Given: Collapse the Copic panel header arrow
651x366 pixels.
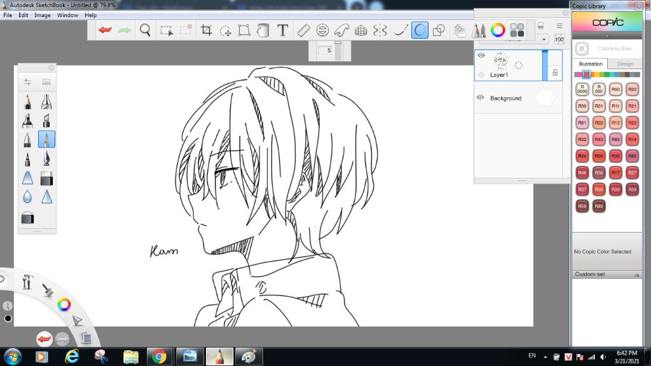Looking at the screenshot, I should (x=607, y=36).
